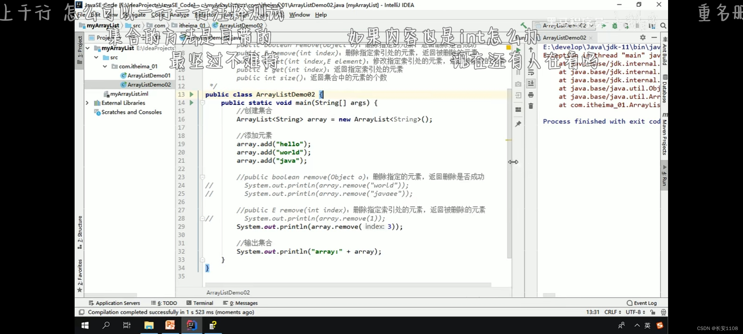Click the editor horizontal scrollbar
Screen dimensions: 743x334
[x=348, y=285]
